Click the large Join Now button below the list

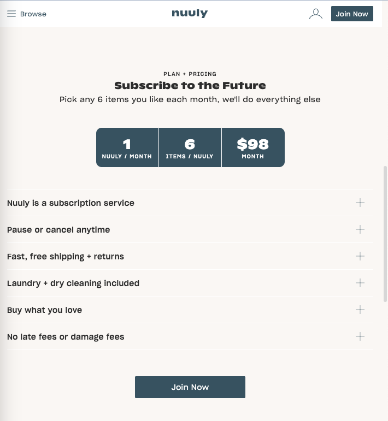190,387
